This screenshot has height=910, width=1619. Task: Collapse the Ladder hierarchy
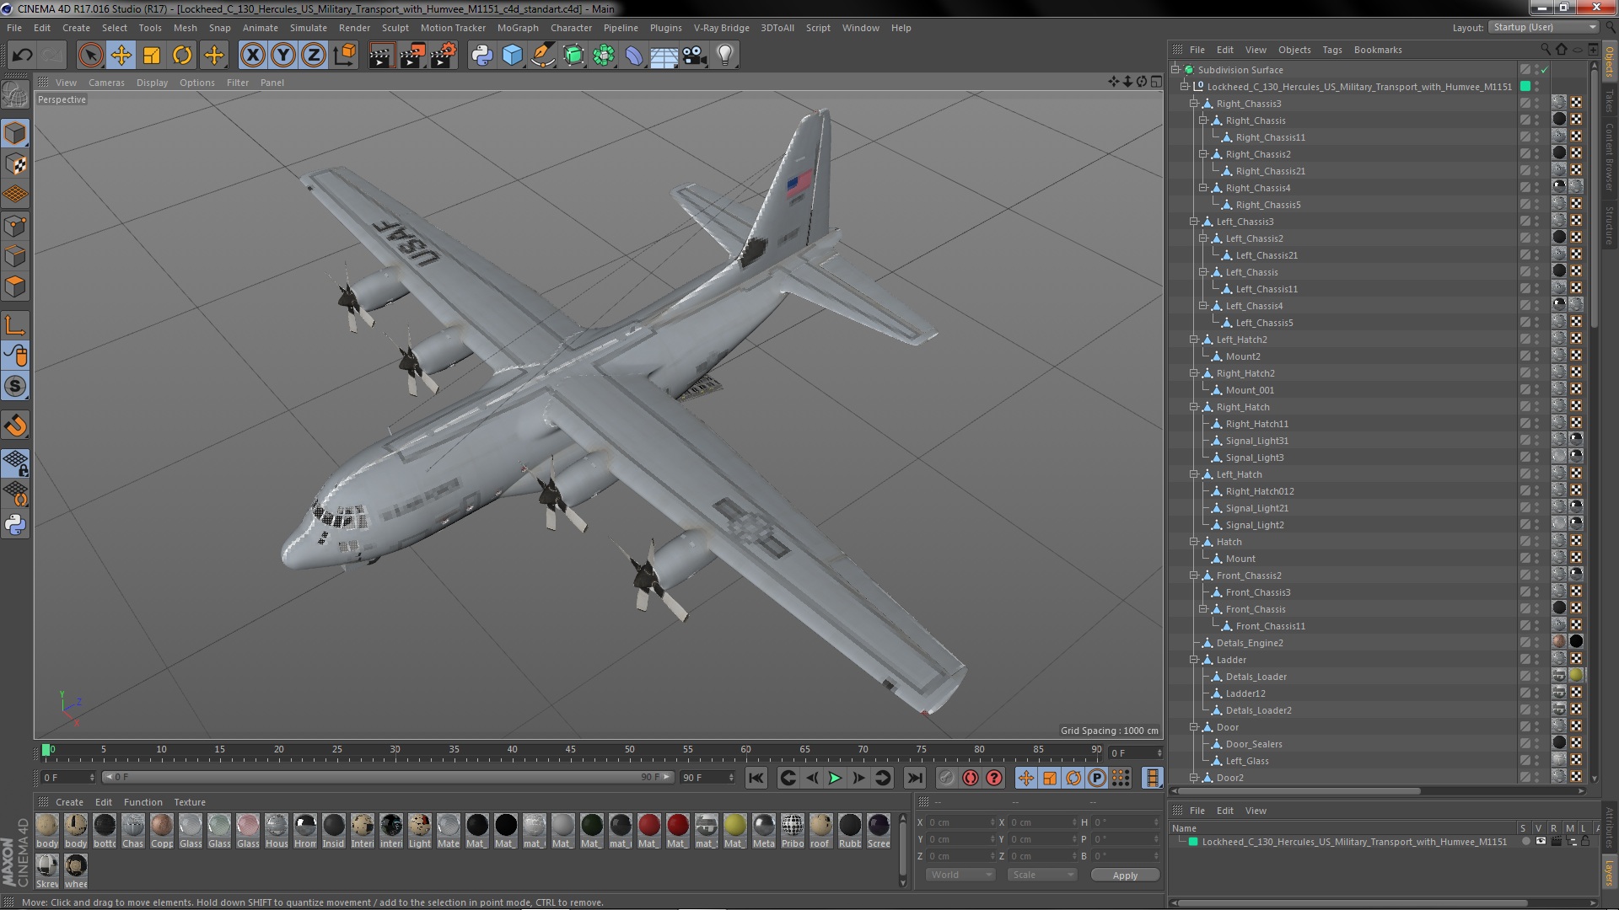[x=1194, y=660]
